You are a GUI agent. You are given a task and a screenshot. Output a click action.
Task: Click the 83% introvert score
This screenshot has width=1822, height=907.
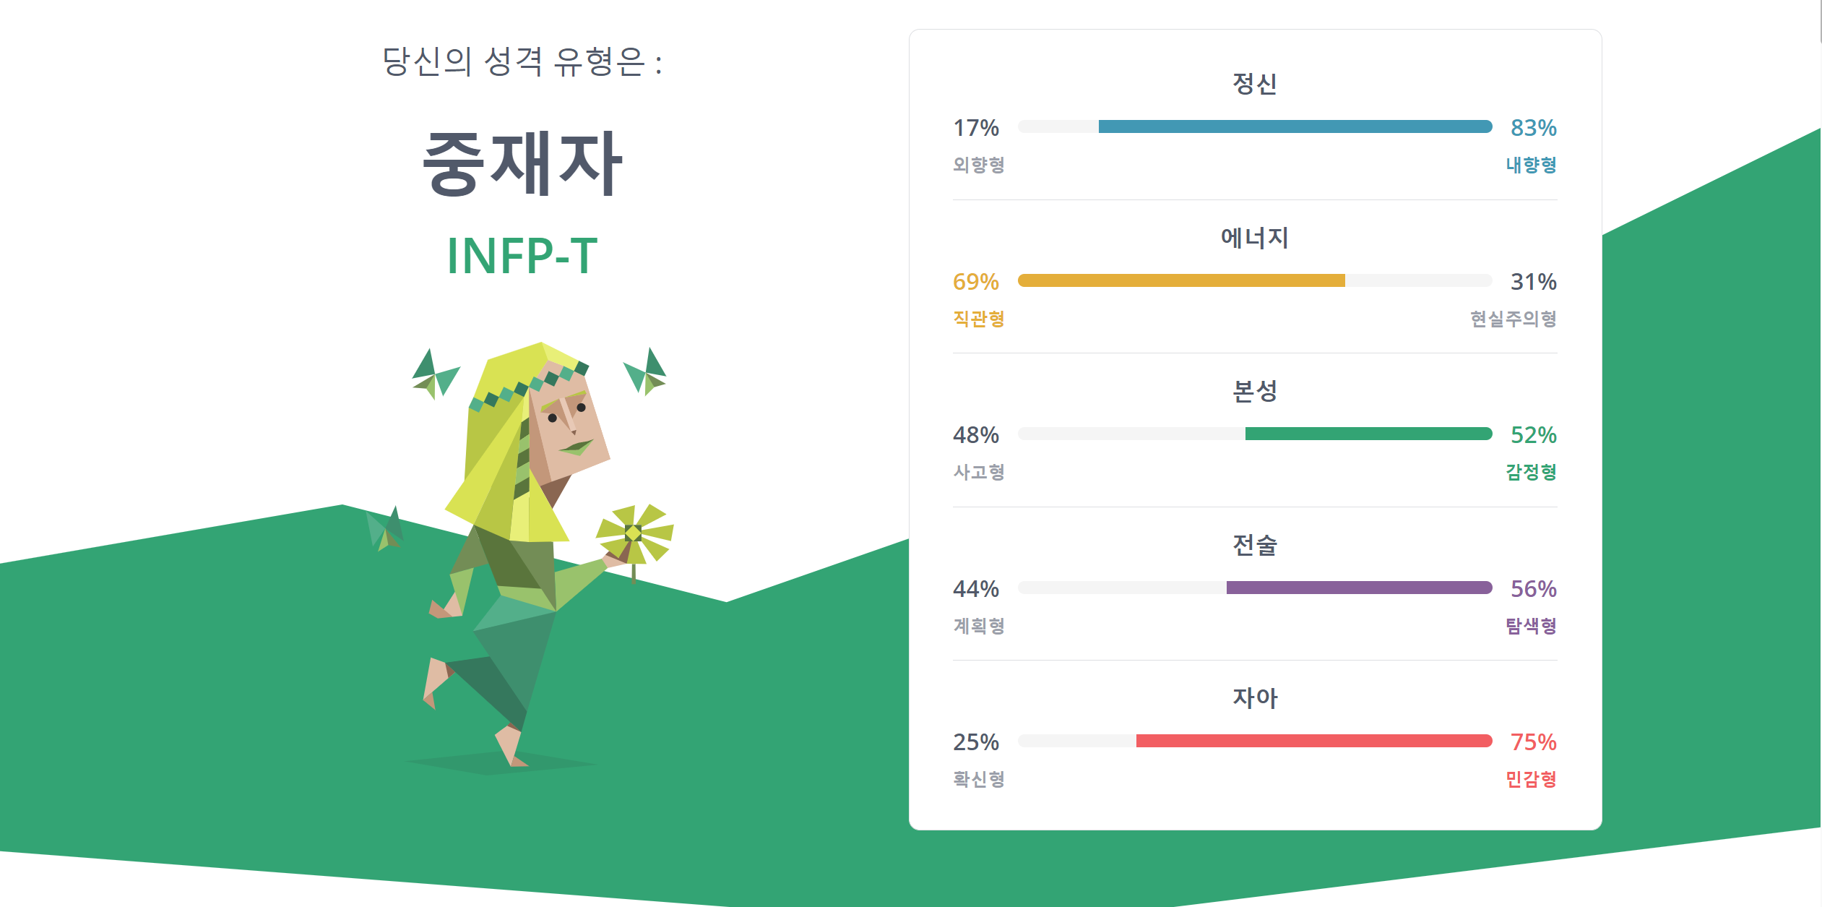(x=1534, y=128)
